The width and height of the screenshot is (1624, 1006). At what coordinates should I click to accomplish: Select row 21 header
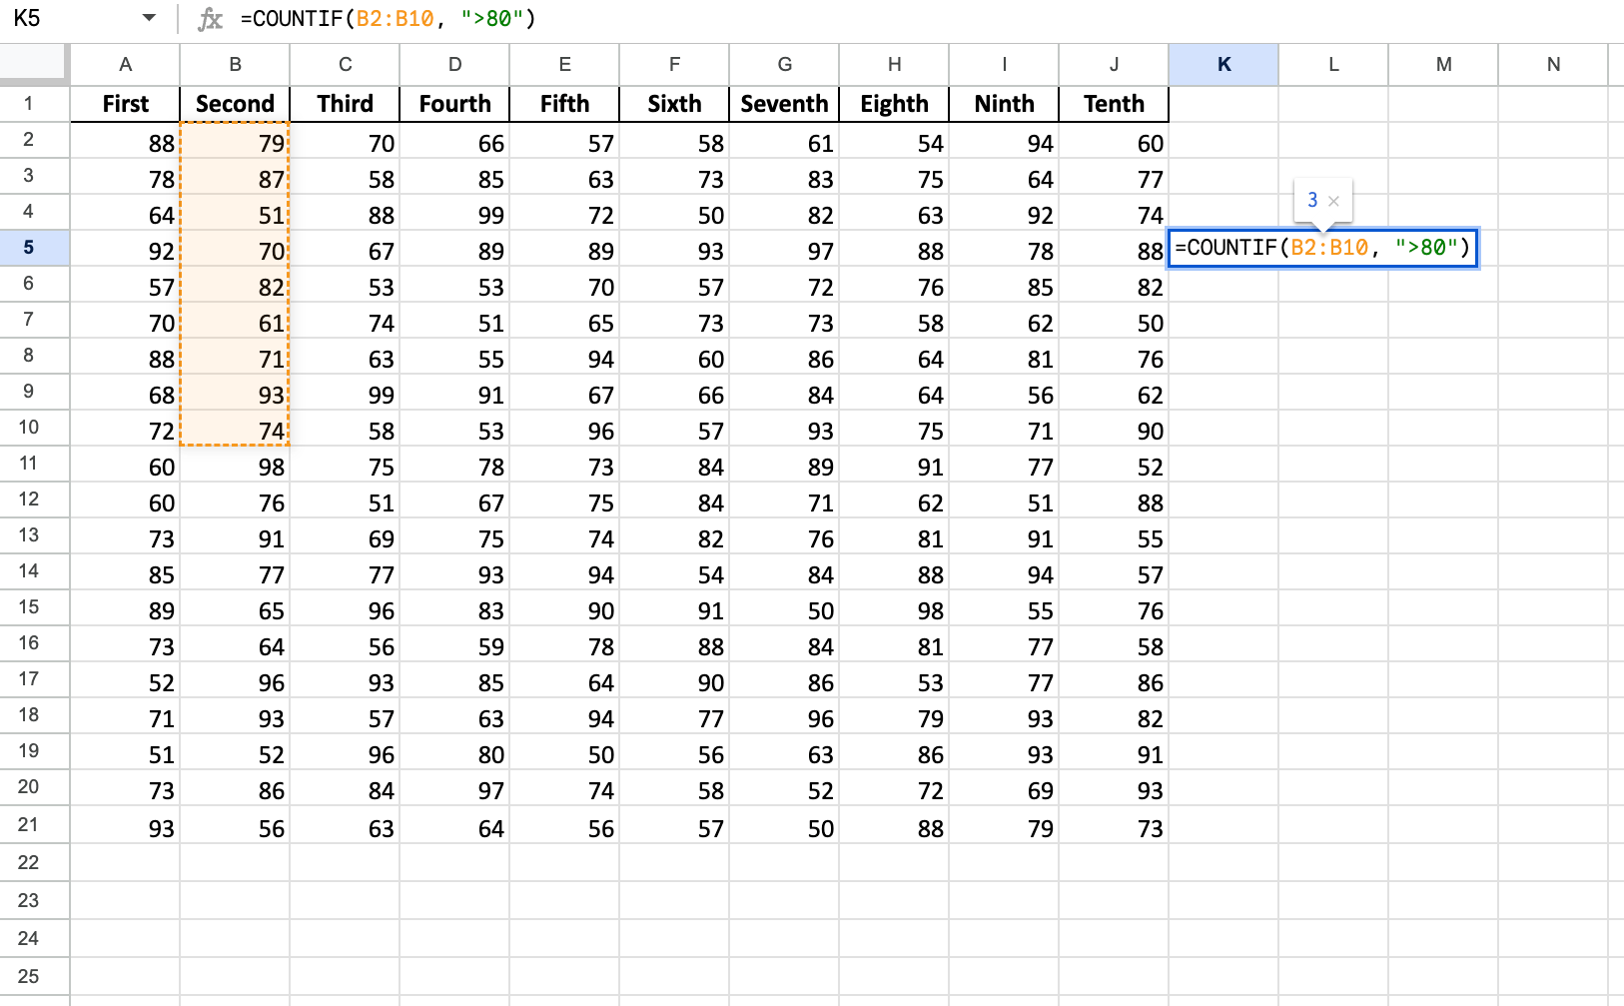coord(34,825)
